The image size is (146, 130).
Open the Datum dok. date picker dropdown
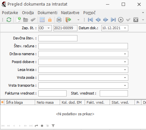coord(125,28)
